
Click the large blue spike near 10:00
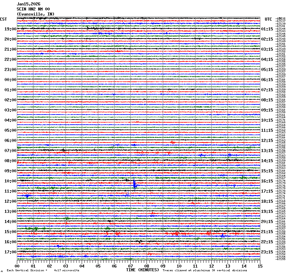134,183
